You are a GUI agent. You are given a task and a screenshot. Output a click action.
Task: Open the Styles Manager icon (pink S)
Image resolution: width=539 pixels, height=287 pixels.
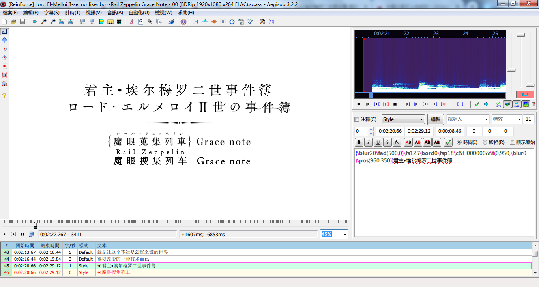click(x=132, y=22)
